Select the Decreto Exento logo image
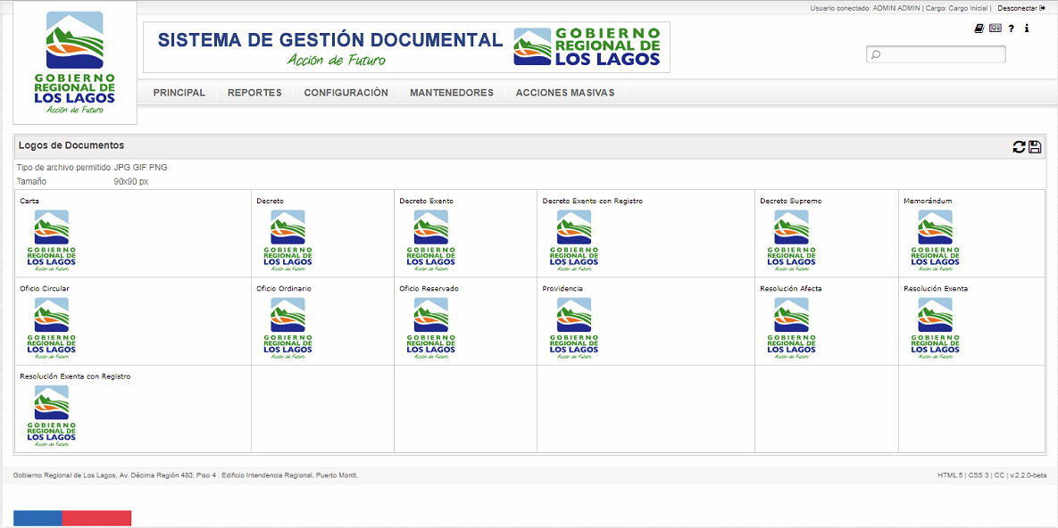 430,240
